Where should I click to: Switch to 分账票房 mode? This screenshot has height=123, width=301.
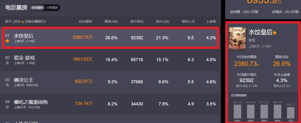(x=52, y=8)
